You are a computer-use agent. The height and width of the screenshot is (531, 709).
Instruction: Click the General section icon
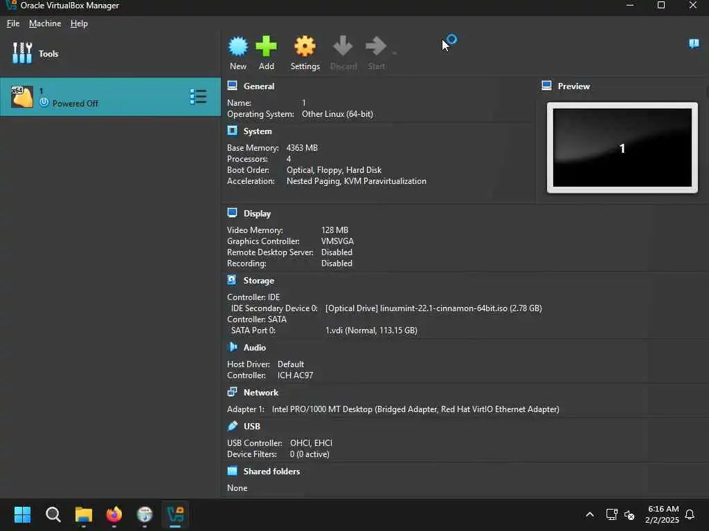click(x=233, y=85)
